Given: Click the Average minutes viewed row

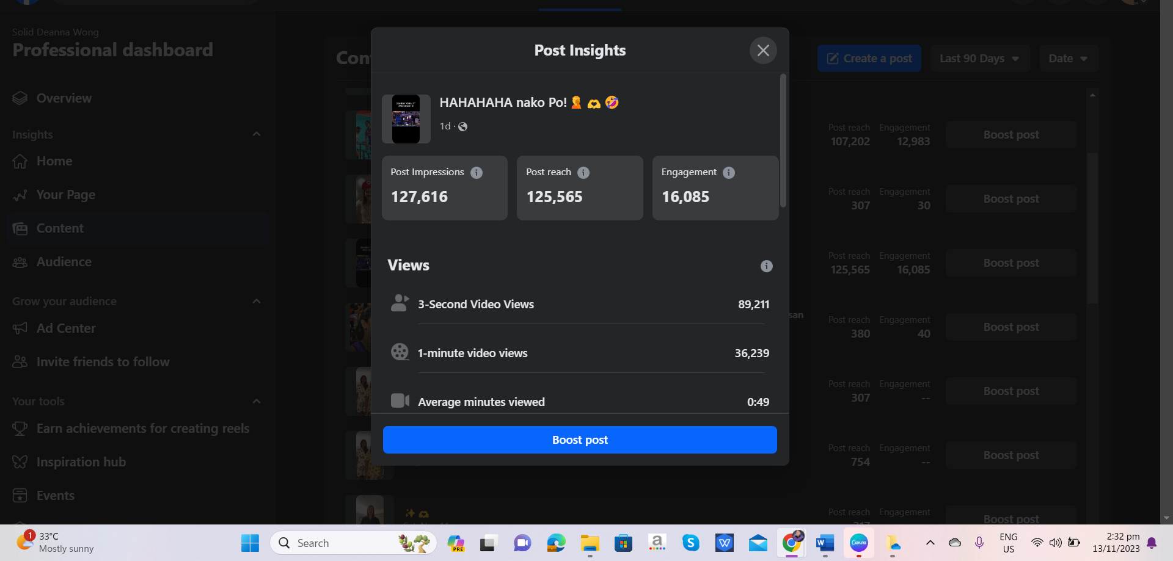Looking at the screenshot, I should 580,401.
